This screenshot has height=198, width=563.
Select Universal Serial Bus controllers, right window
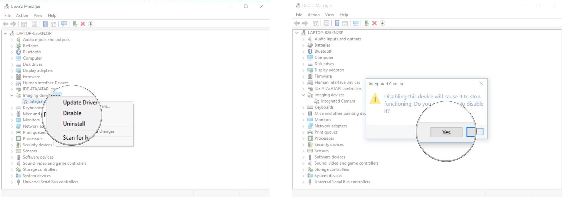[x=342, y=182]
